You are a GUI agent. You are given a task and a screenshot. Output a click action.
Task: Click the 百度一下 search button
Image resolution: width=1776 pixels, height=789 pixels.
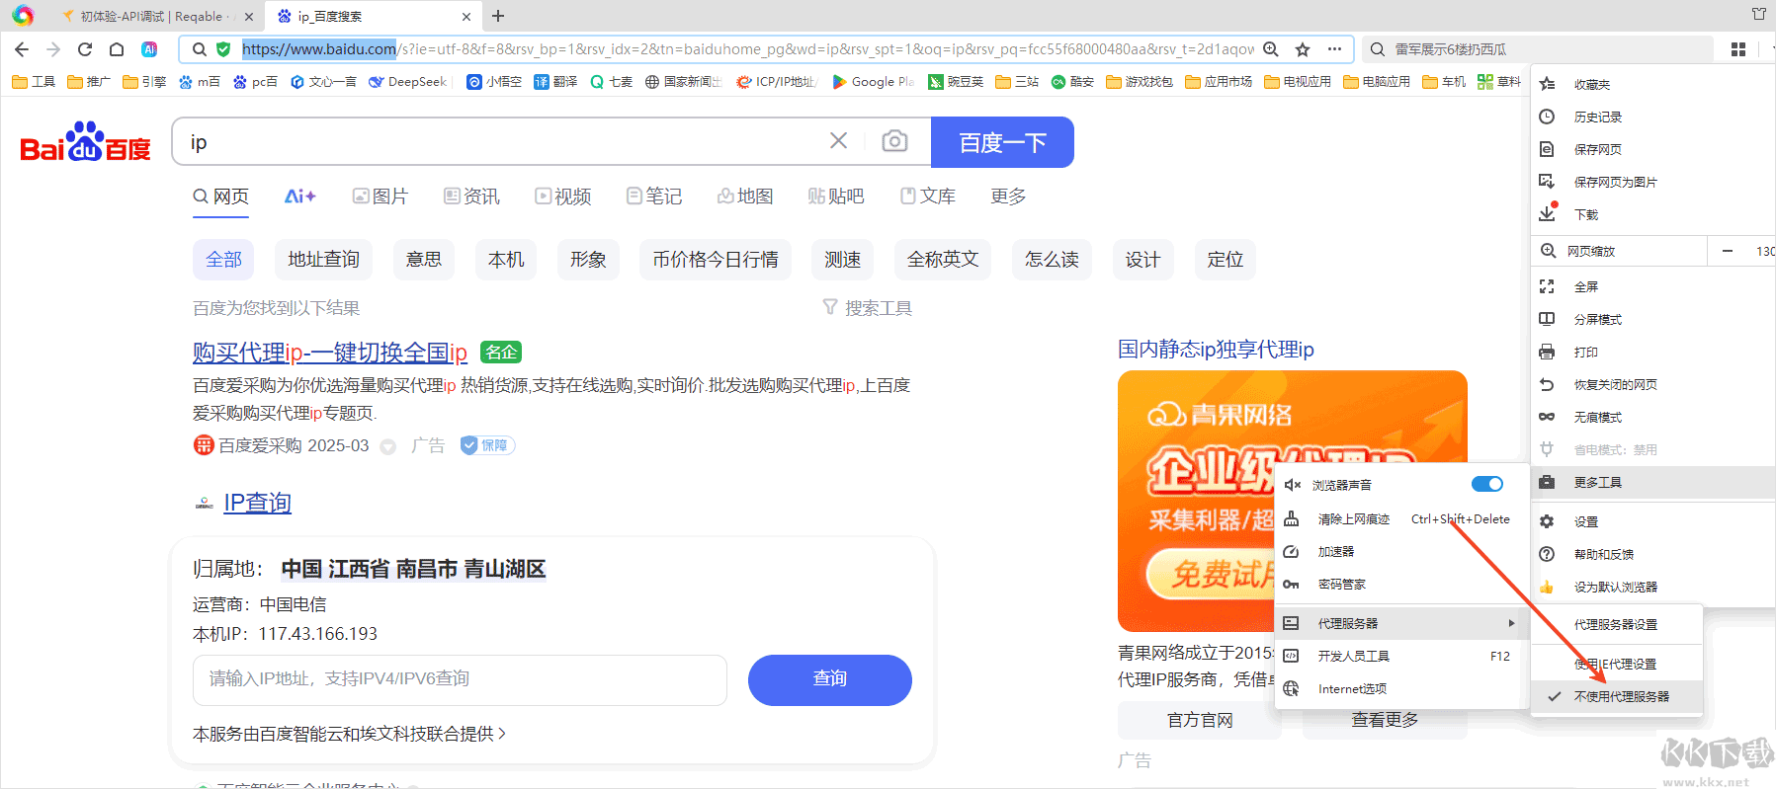click(x=1002, y=142)
